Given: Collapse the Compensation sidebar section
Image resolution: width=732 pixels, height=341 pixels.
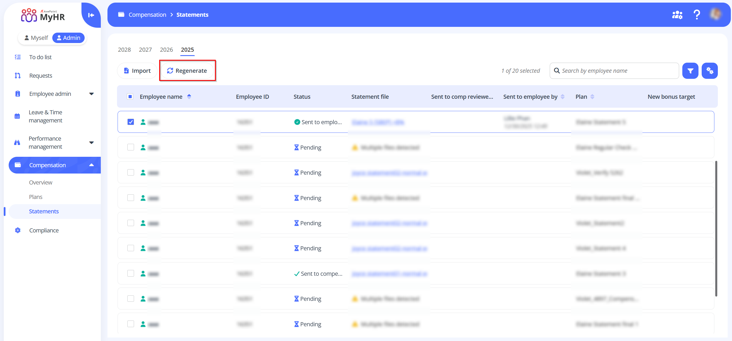Looking at the screenshot, I should 91,165.
